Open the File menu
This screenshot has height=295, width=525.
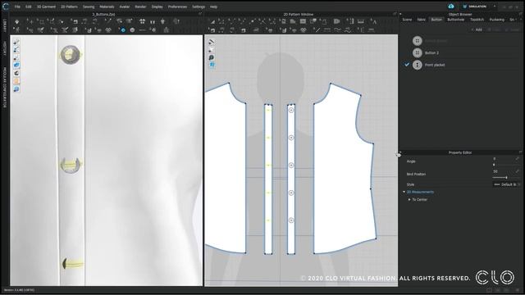coord(17,7)
